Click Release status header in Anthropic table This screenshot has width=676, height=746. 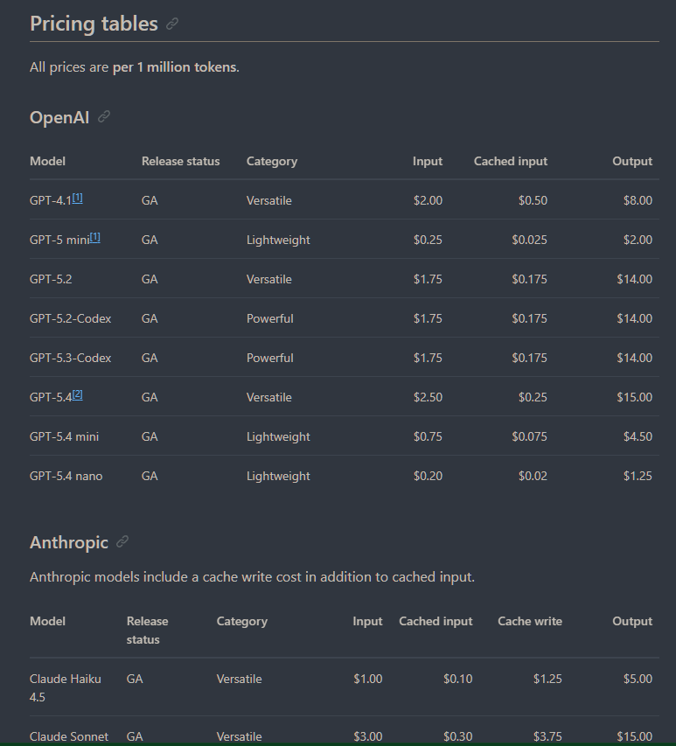point(148,631)
